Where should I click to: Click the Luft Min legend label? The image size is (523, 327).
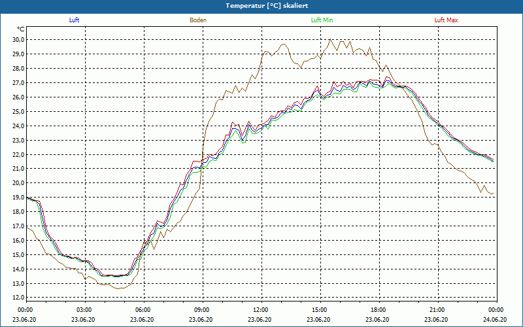[x=322, y=20]
